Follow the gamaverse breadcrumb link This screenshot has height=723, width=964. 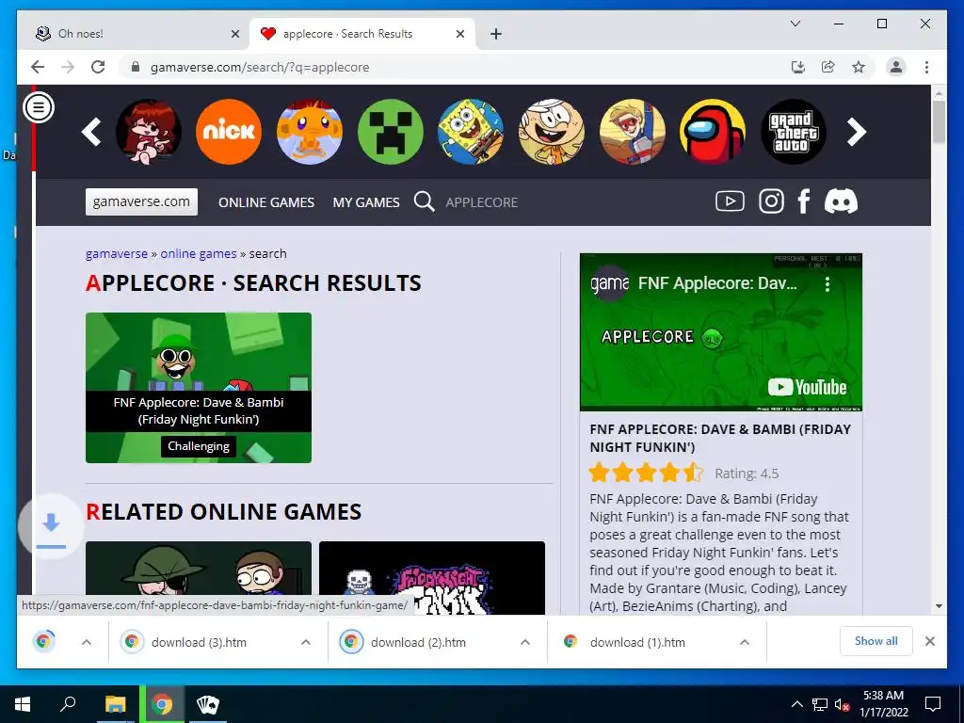click(x=117, y=253)
